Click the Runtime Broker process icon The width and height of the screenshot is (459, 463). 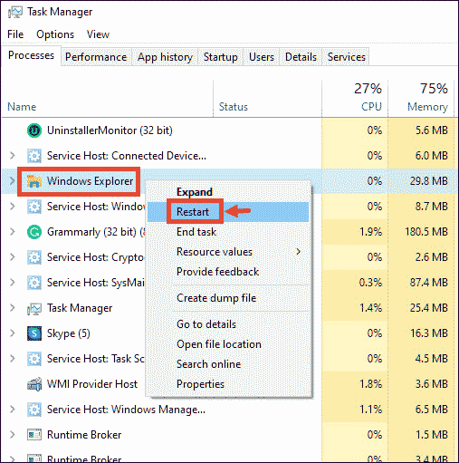[x=34, y=435]
